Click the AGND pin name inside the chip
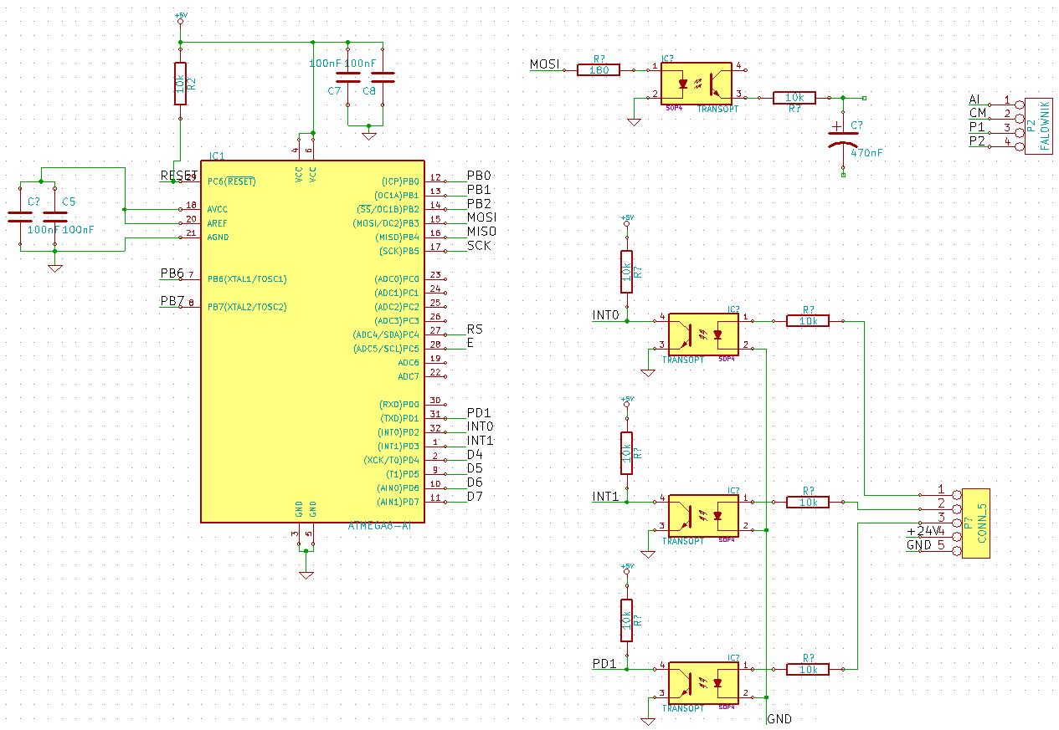This screenshot has width=1059, height=730. point(218,237)
